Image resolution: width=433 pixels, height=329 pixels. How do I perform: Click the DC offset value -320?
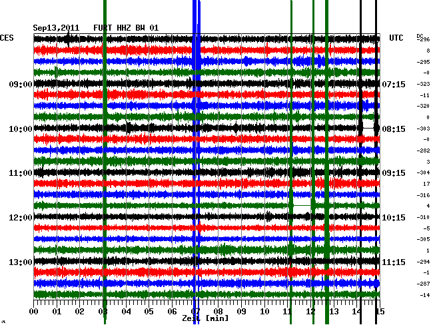pyautogui.click(x=423, y=106)
